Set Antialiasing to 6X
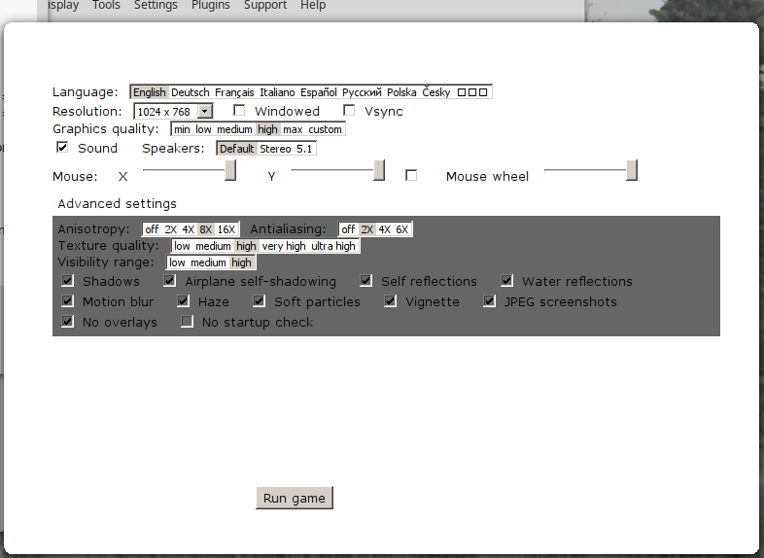This screenshot has width=764, height=558. click(x=402, y=229)
